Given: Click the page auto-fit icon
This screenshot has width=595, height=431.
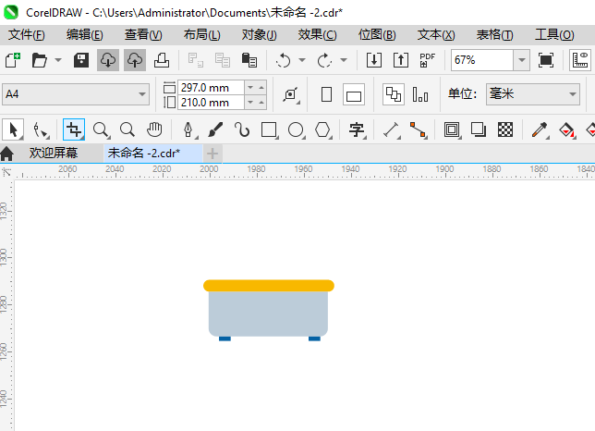Looking at the screenshot, I should [x=291, y=94].
